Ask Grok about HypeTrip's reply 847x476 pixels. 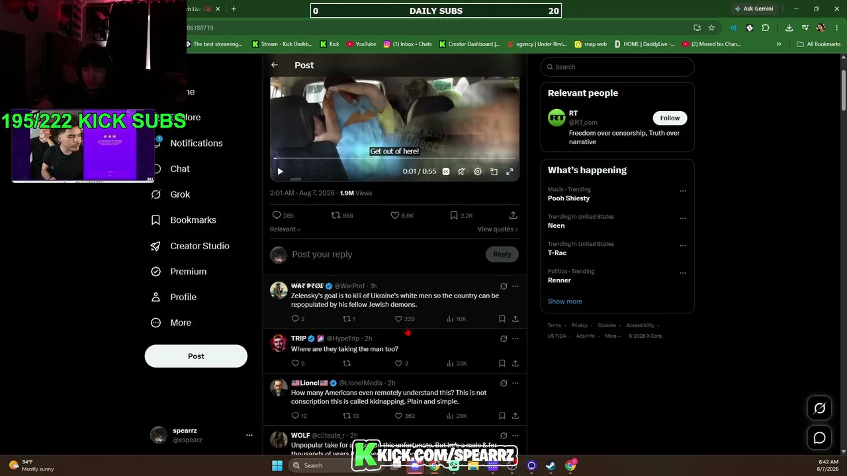coord(504,338)
